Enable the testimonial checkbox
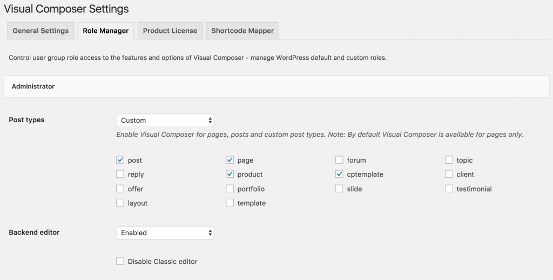This screenshot has height=280, width=553. click(x=449, y=189)
